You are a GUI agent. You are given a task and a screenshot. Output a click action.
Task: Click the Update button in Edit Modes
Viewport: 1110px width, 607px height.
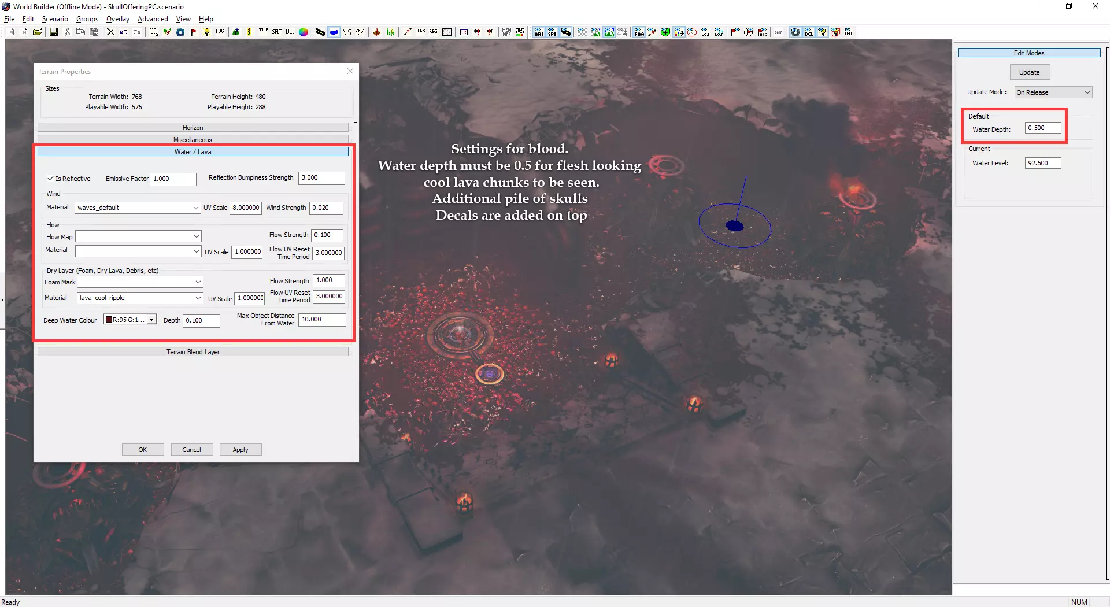(1029, 72)
